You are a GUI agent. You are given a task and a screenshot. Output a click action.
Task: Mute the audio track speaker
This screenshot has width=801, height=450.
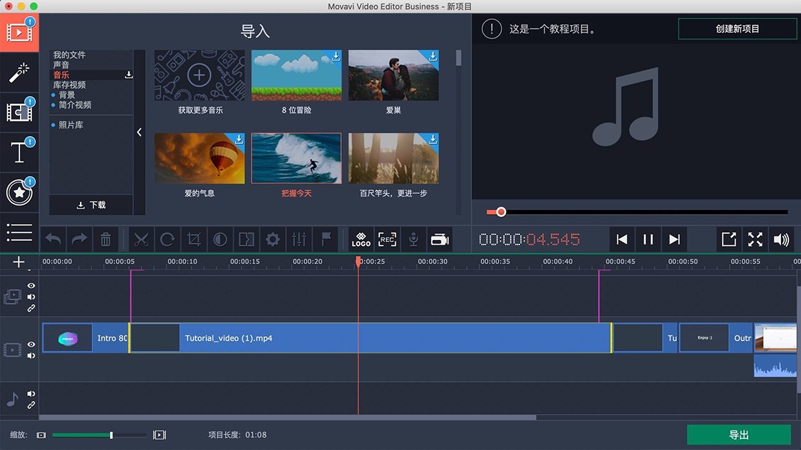[31, 394]
